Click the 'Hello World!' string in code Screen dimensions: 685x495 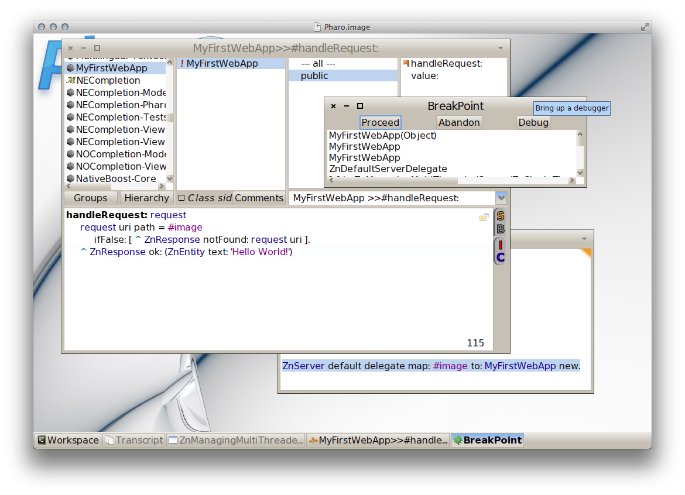click(x=261, y=252)
